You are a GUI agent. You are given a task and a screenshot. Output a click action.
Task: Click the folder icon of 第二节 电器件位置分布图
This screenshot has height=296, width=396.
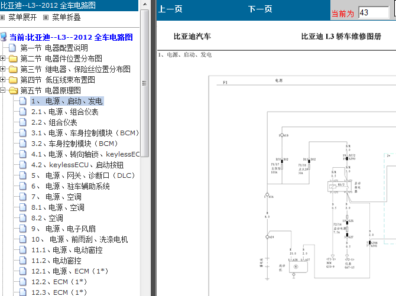pos(13,58)
